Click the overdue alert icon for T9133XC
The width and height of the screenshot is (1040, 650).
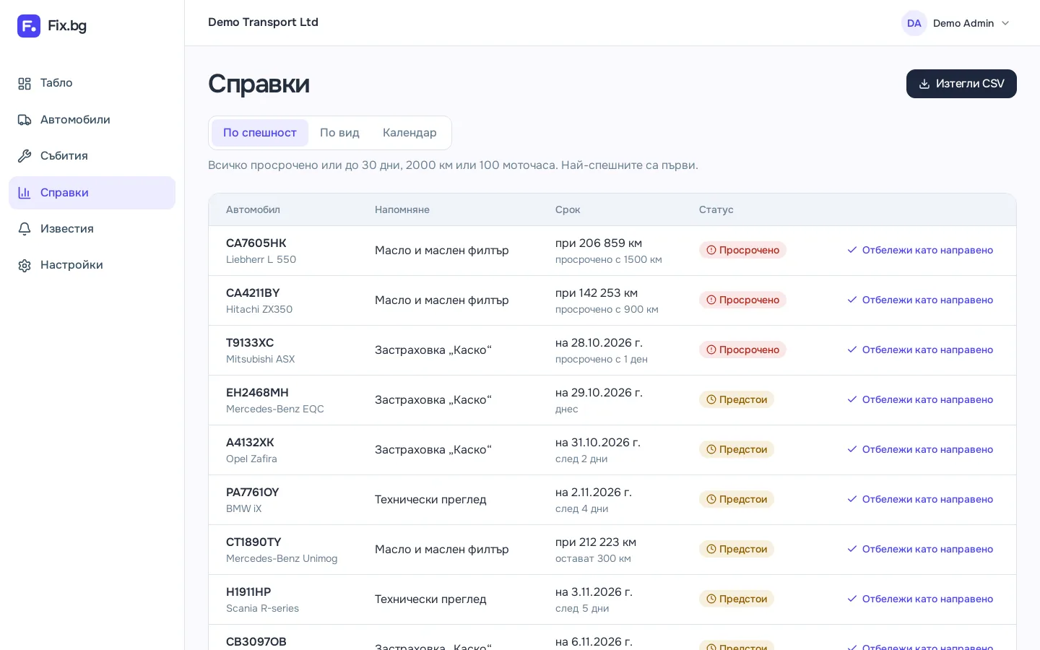pos(711,350)
